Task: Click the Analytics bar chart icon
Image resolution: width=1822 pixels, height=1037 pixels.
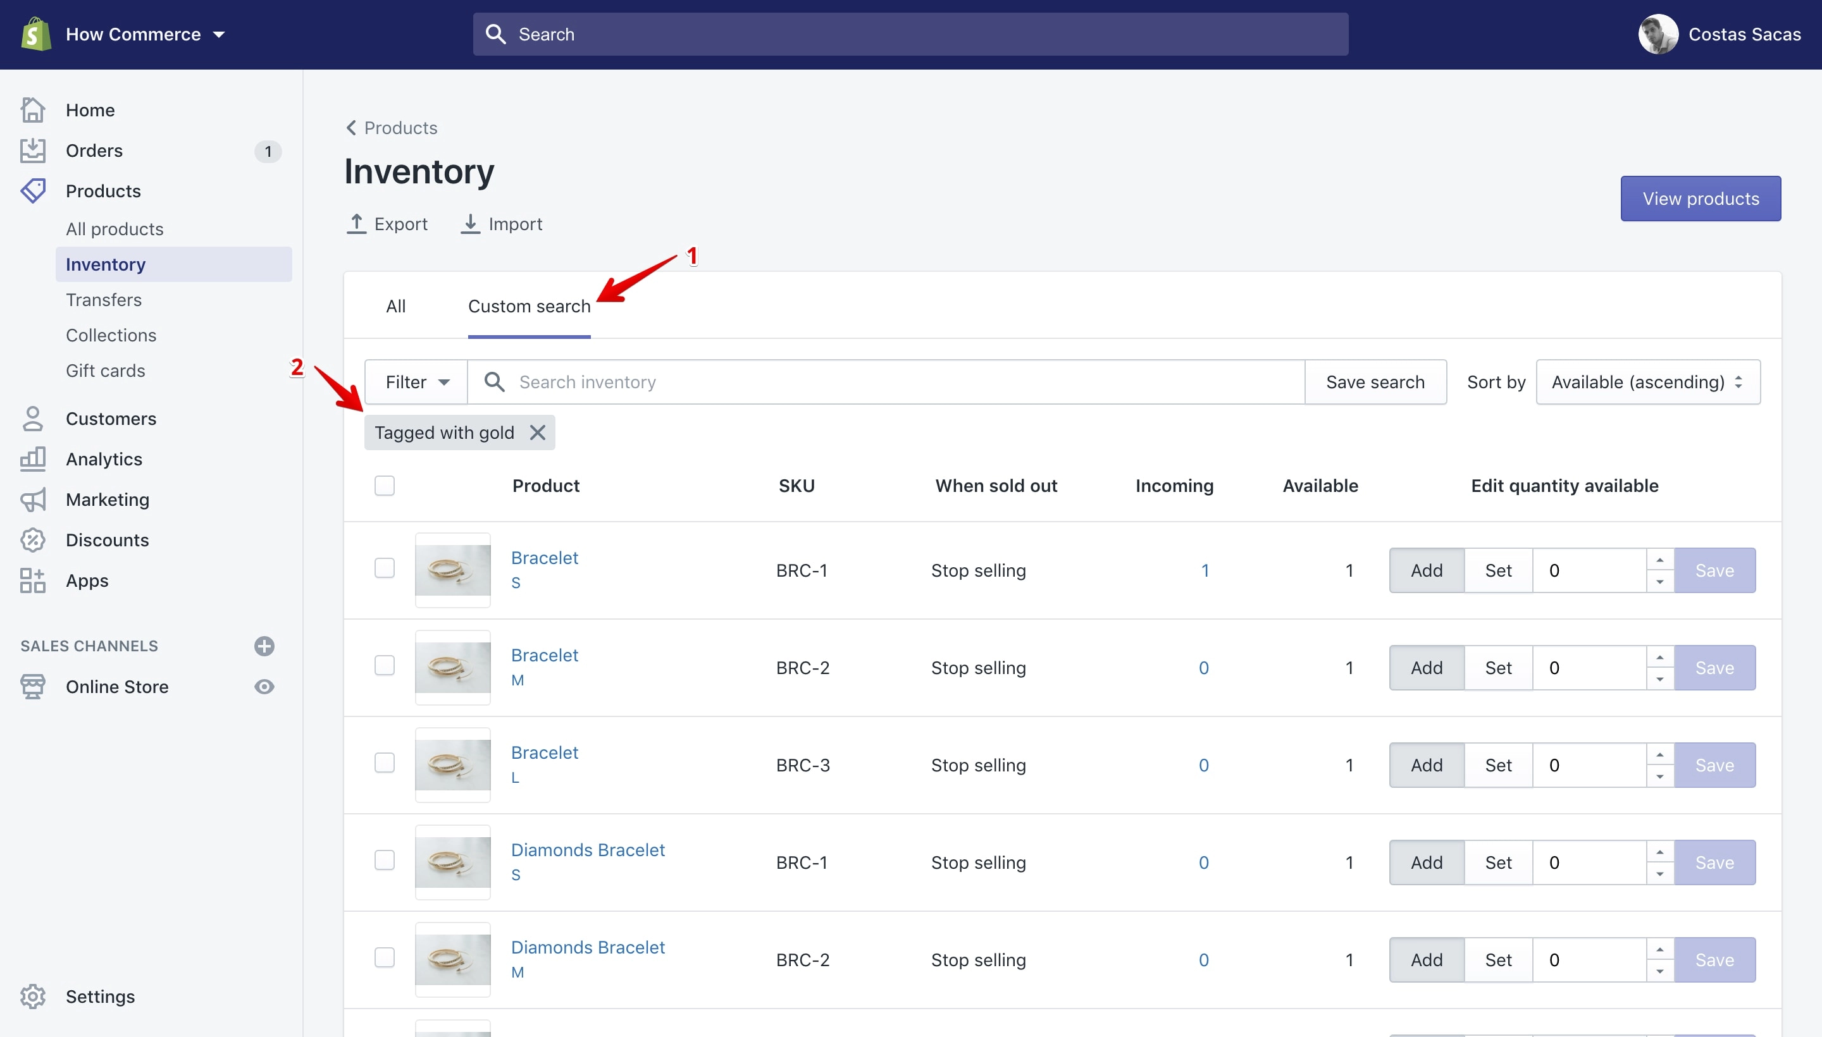Action: [33, 458]
